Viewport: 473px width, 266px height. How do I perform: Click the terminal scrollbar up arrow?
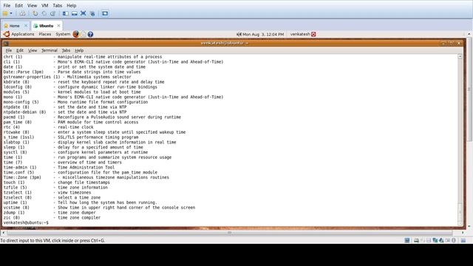pyautogui.click(x=460, y=56)
